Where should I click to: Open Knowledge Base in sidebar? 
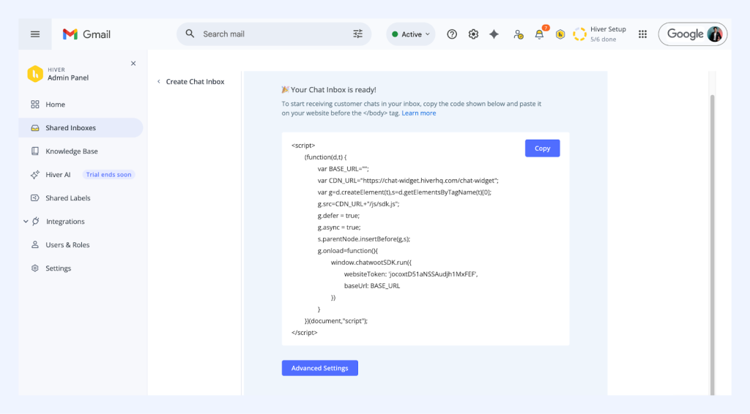71,151
